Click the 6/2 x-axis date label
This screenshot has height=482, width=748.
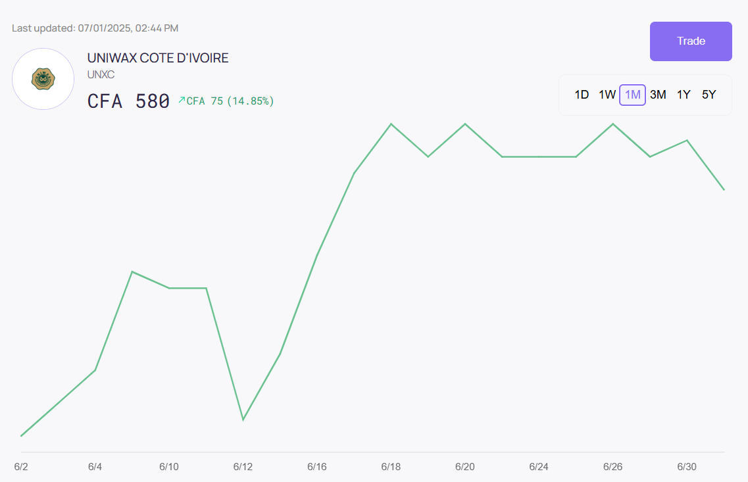[x=21, y=466]
